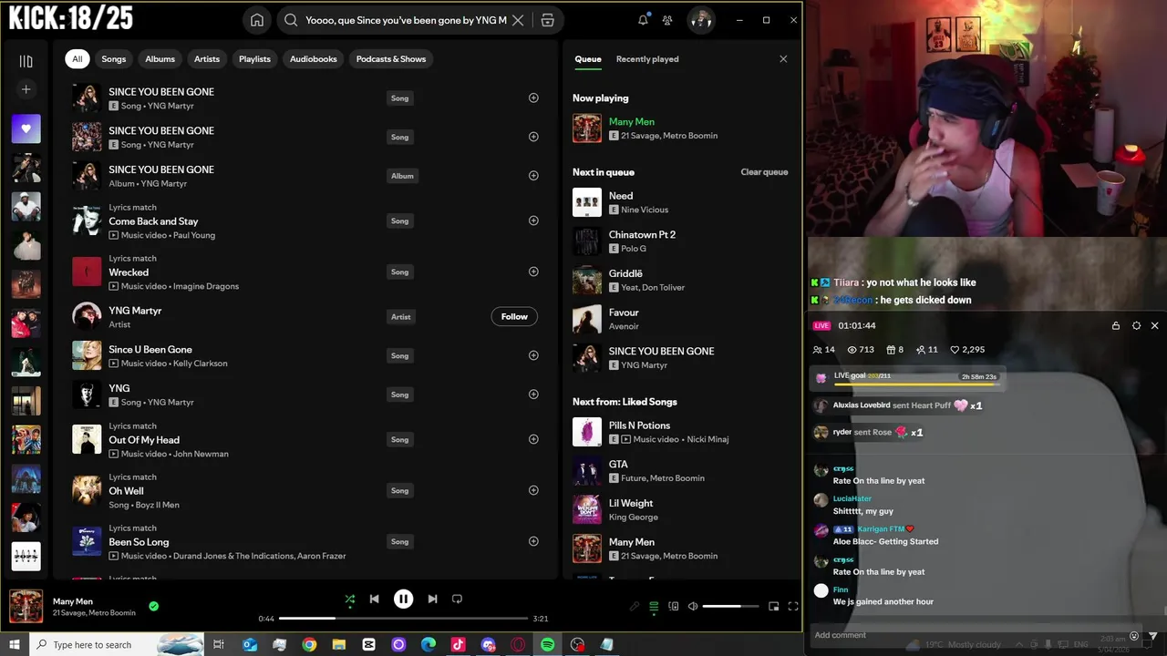The image size is (1167, 656).
Task: Open Need by Nine Vicious in queue
Action: point(680,202)
